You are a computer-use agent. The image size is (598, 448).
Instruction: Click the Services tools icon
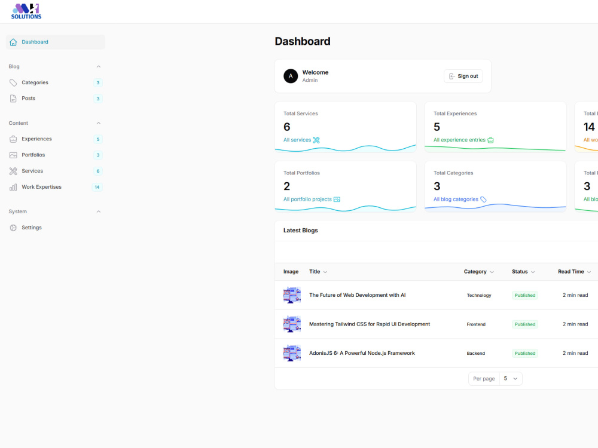(x=13, y=171)
